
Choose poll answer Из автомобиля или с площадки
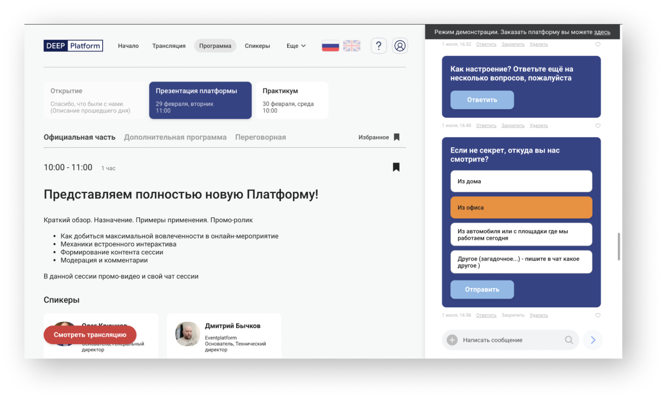coord(521,235)
